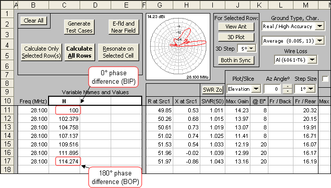
Task: Expand the Step Size dropdown
Action: coord(311,89)
